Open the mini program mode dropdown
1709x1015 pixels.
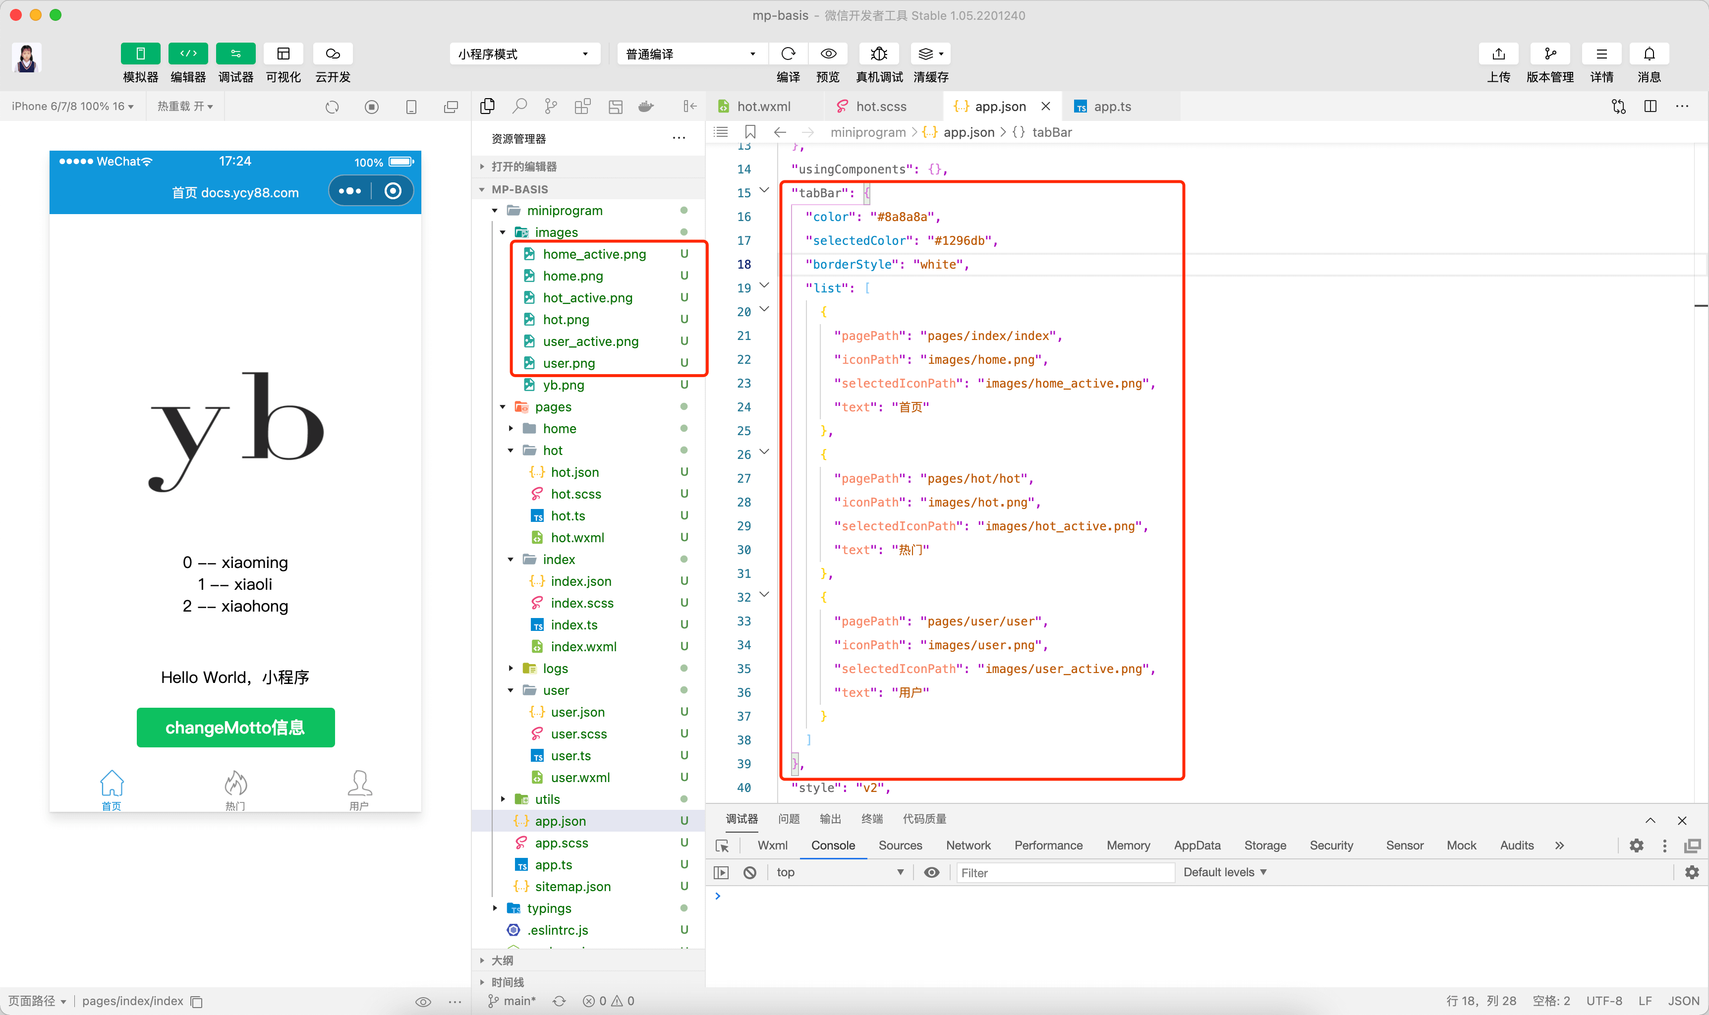(x=524, y=54)
